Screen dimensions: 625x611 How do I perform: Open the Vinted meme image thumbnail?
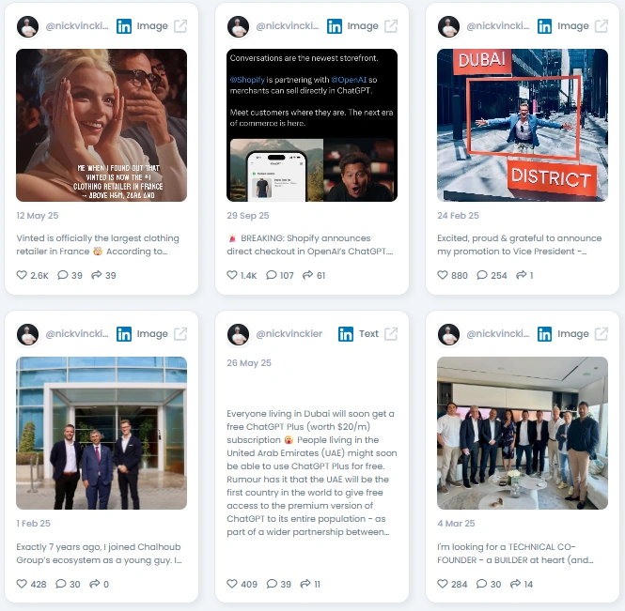click(x=102, y=126)
